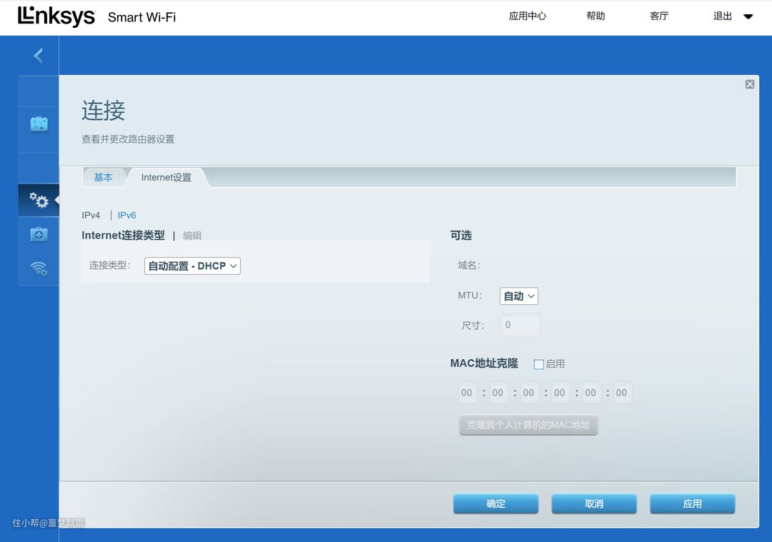Expand the 退出 account dropdown arrow
Image resolution: width=772 pixels, height=542 pixels.
pos(748,16)
